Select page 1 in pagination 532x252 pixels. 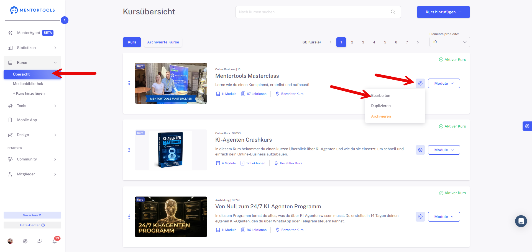341,42
